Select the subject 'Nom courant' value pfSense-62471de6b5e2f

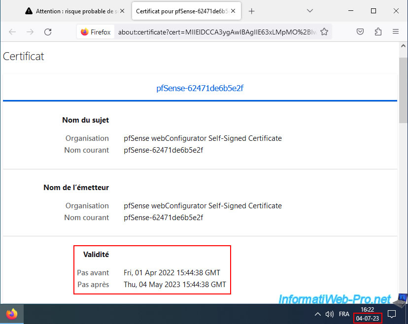(164, 150)
